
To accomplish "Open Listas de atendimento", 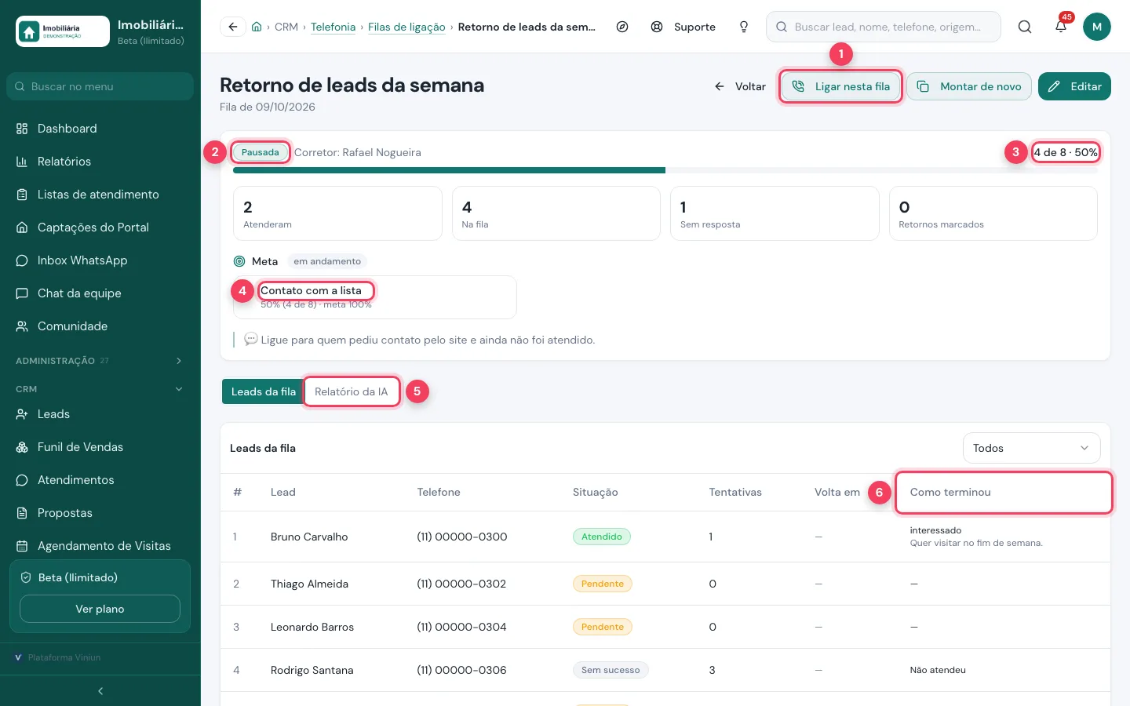I will point(100,195).
